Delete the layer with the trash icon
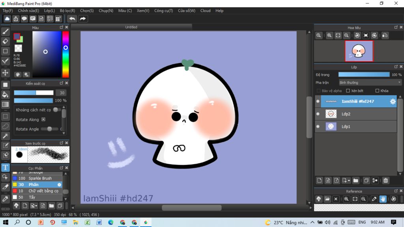 pyautogui.click(x=386, y=180)
